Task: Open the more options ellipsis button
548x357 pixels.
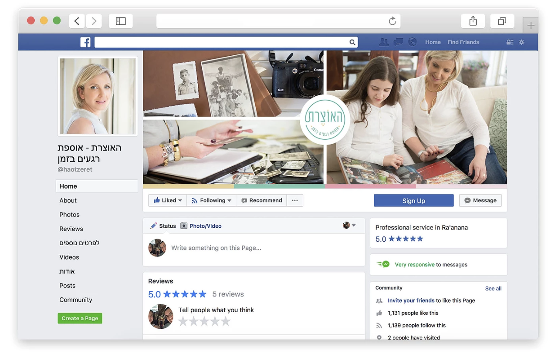Action: click(295, 200)
